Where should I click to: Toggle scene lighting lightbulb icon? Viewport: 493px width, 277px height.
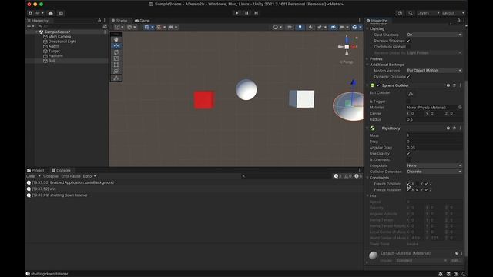(300, 28)
